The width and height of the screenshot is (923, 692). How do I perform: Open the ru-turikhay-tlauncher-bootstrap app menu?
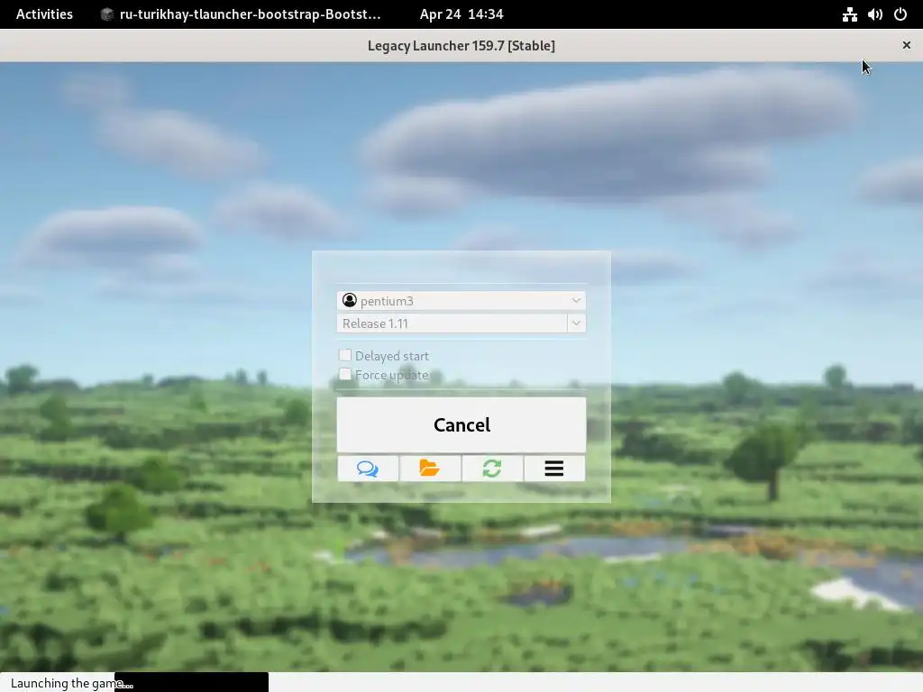coord(241,14)
